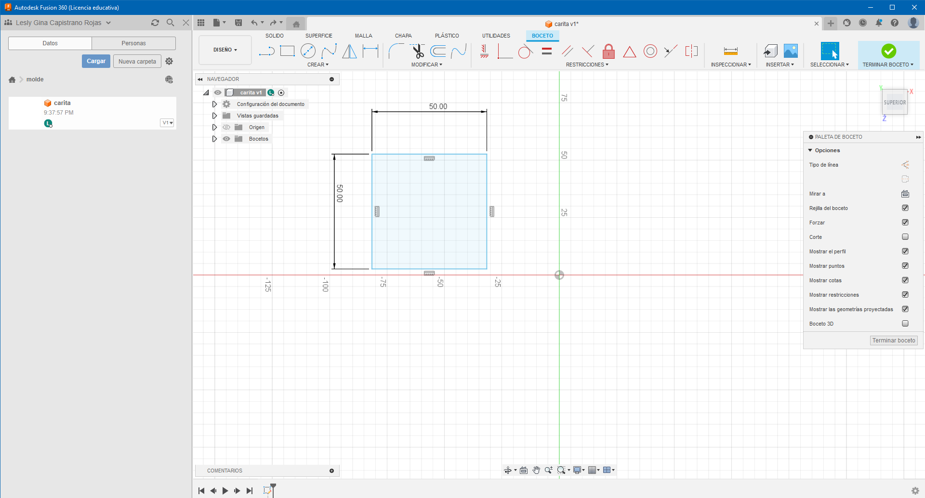Screen dimensions: 925x498
Task: Click the Cargar upload button
Action: point(96,61)
